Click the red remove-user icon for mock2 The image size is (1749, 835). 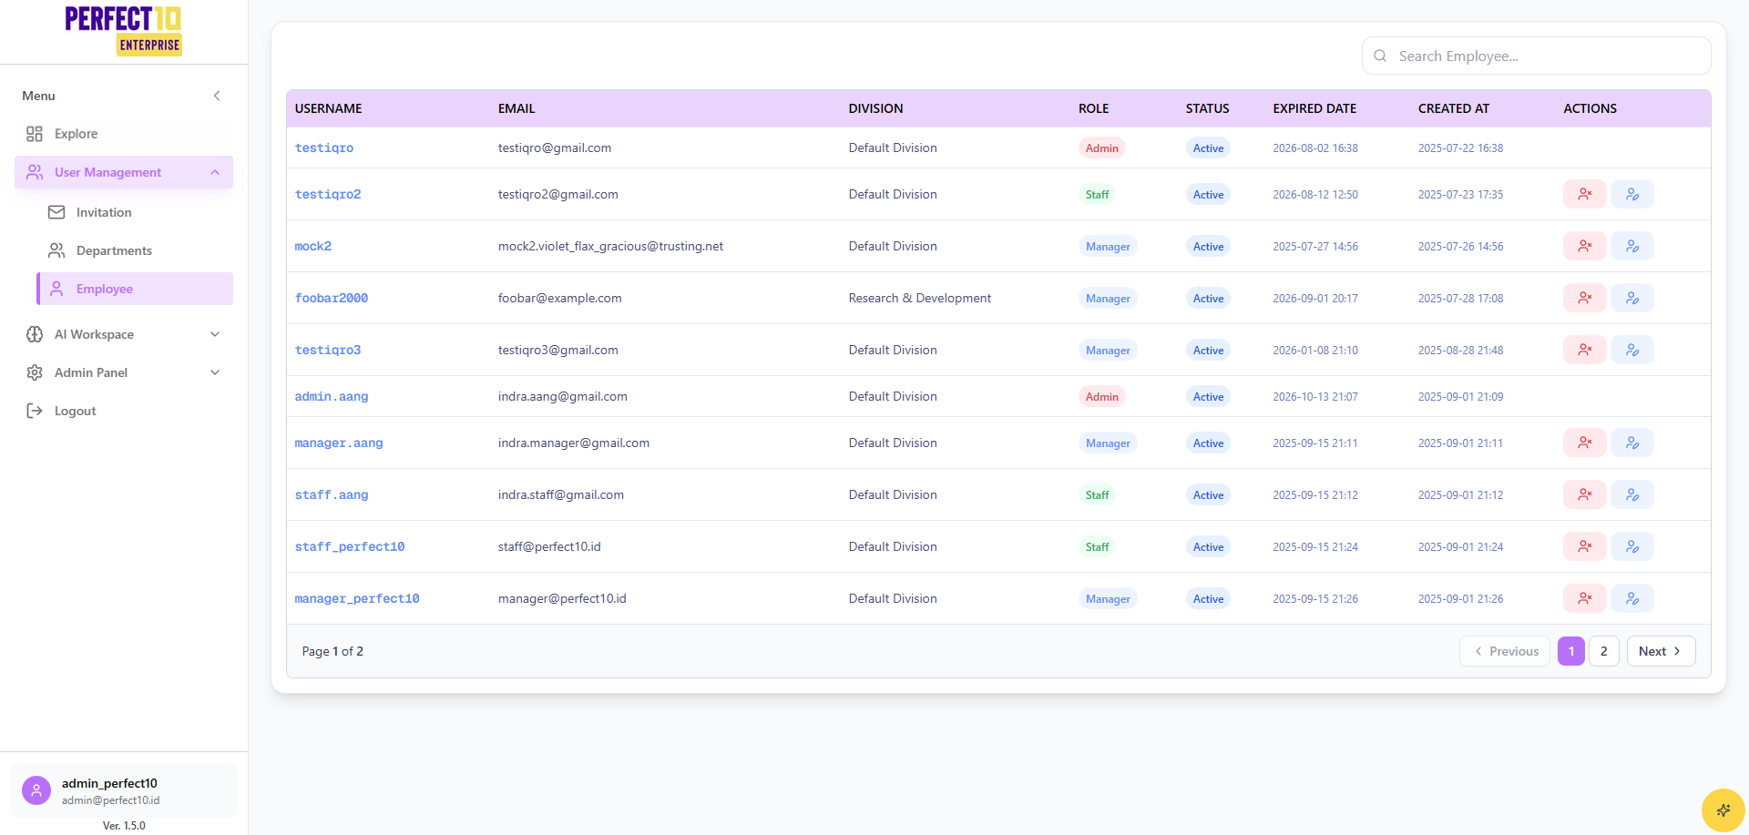click(1585, 246)
